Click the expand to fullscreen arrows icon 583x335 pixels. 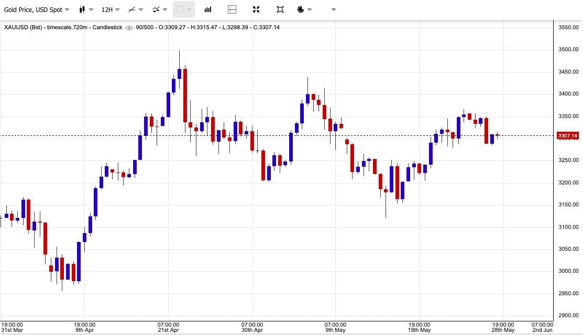(x=256, y=9)
